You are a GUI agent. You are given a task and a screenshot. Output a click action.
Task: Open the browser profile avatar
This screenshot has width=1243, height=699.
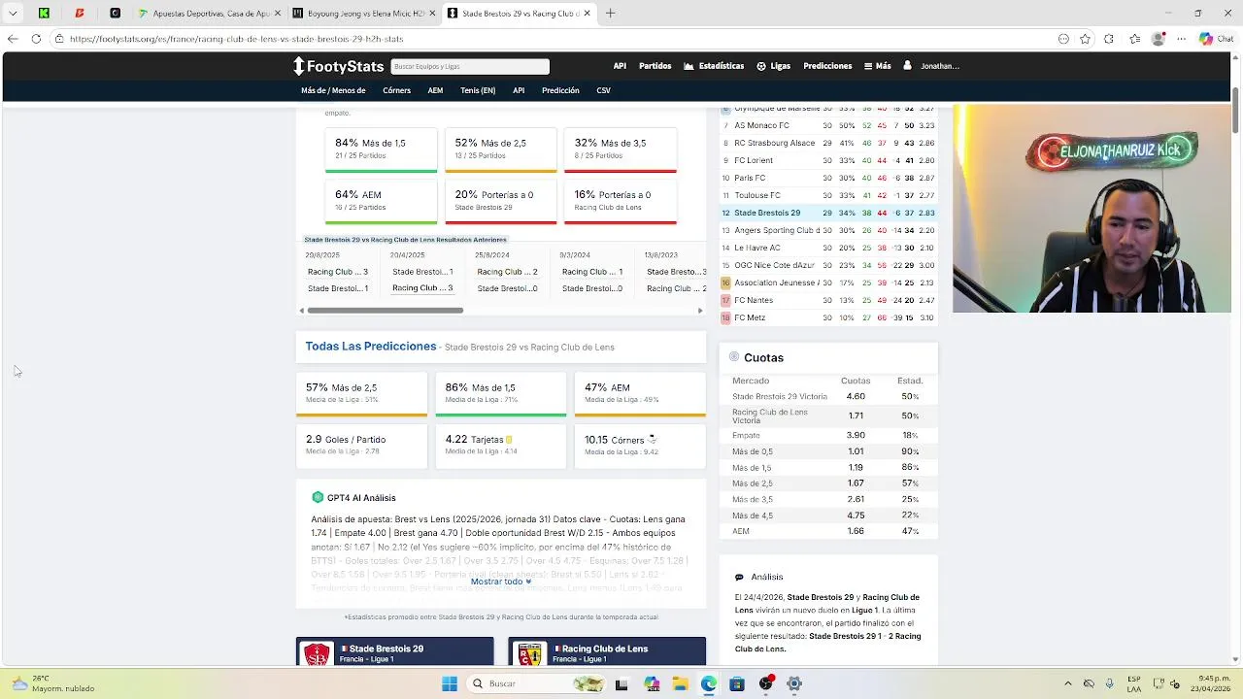(1158, 39)
